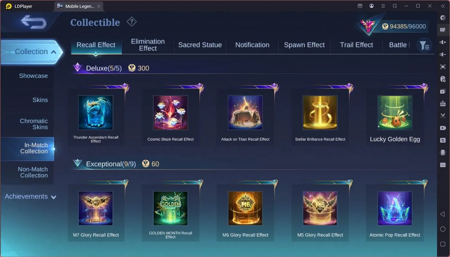The image size is (450, 257).
Task: Click the Android home circle icon
Action: (x=443, y=229)
